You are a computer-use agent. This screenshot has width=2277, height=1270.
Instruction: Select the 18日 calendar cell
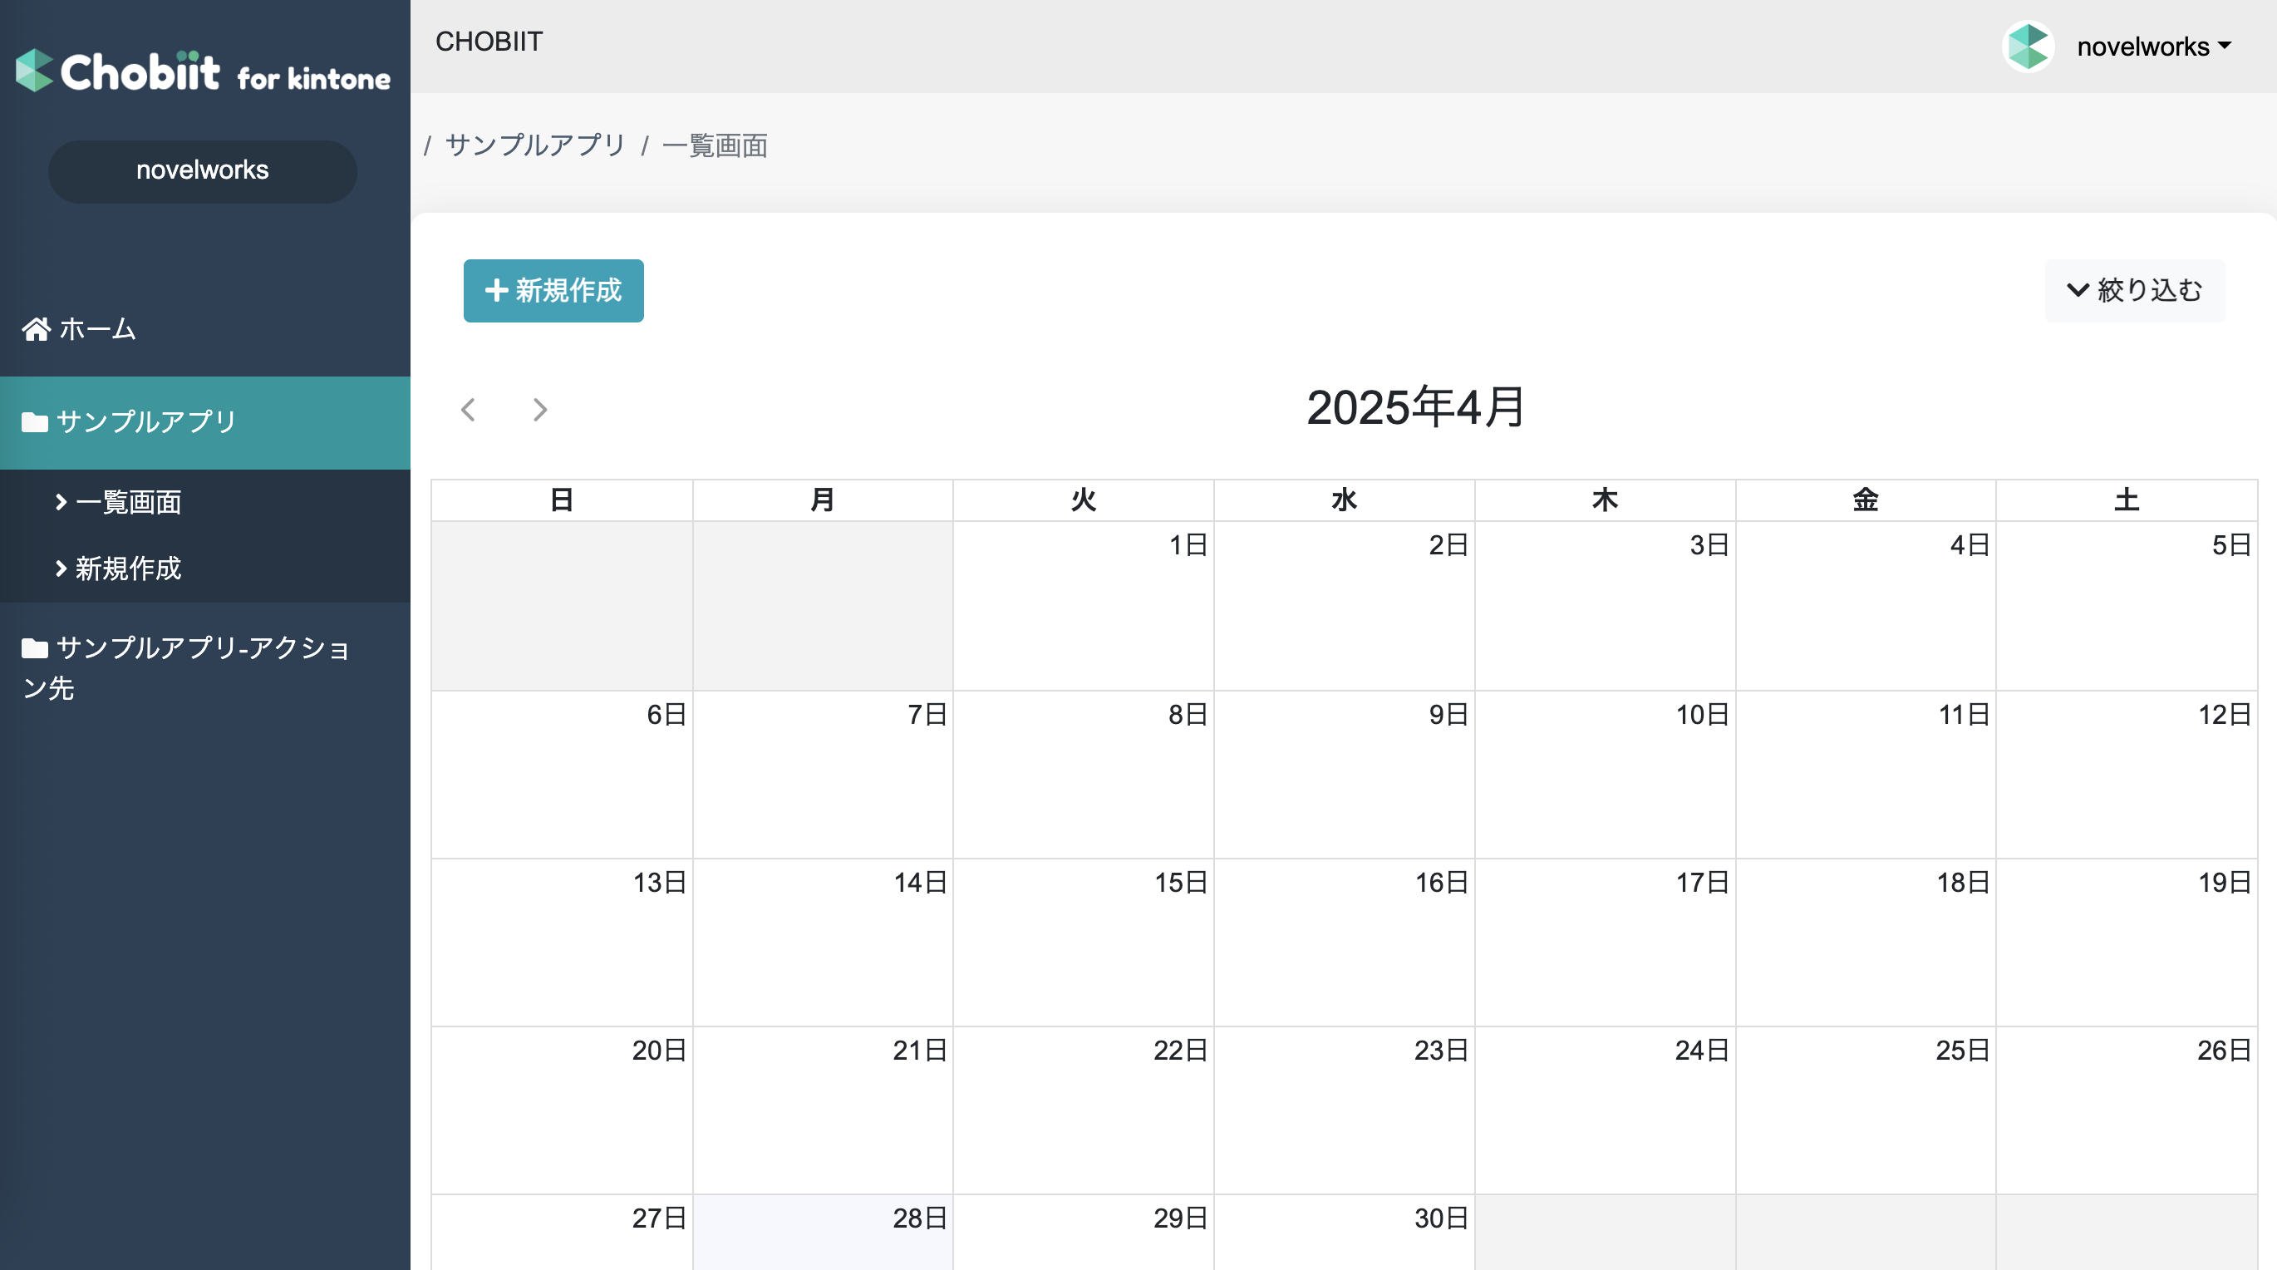tap(1866, 943)
